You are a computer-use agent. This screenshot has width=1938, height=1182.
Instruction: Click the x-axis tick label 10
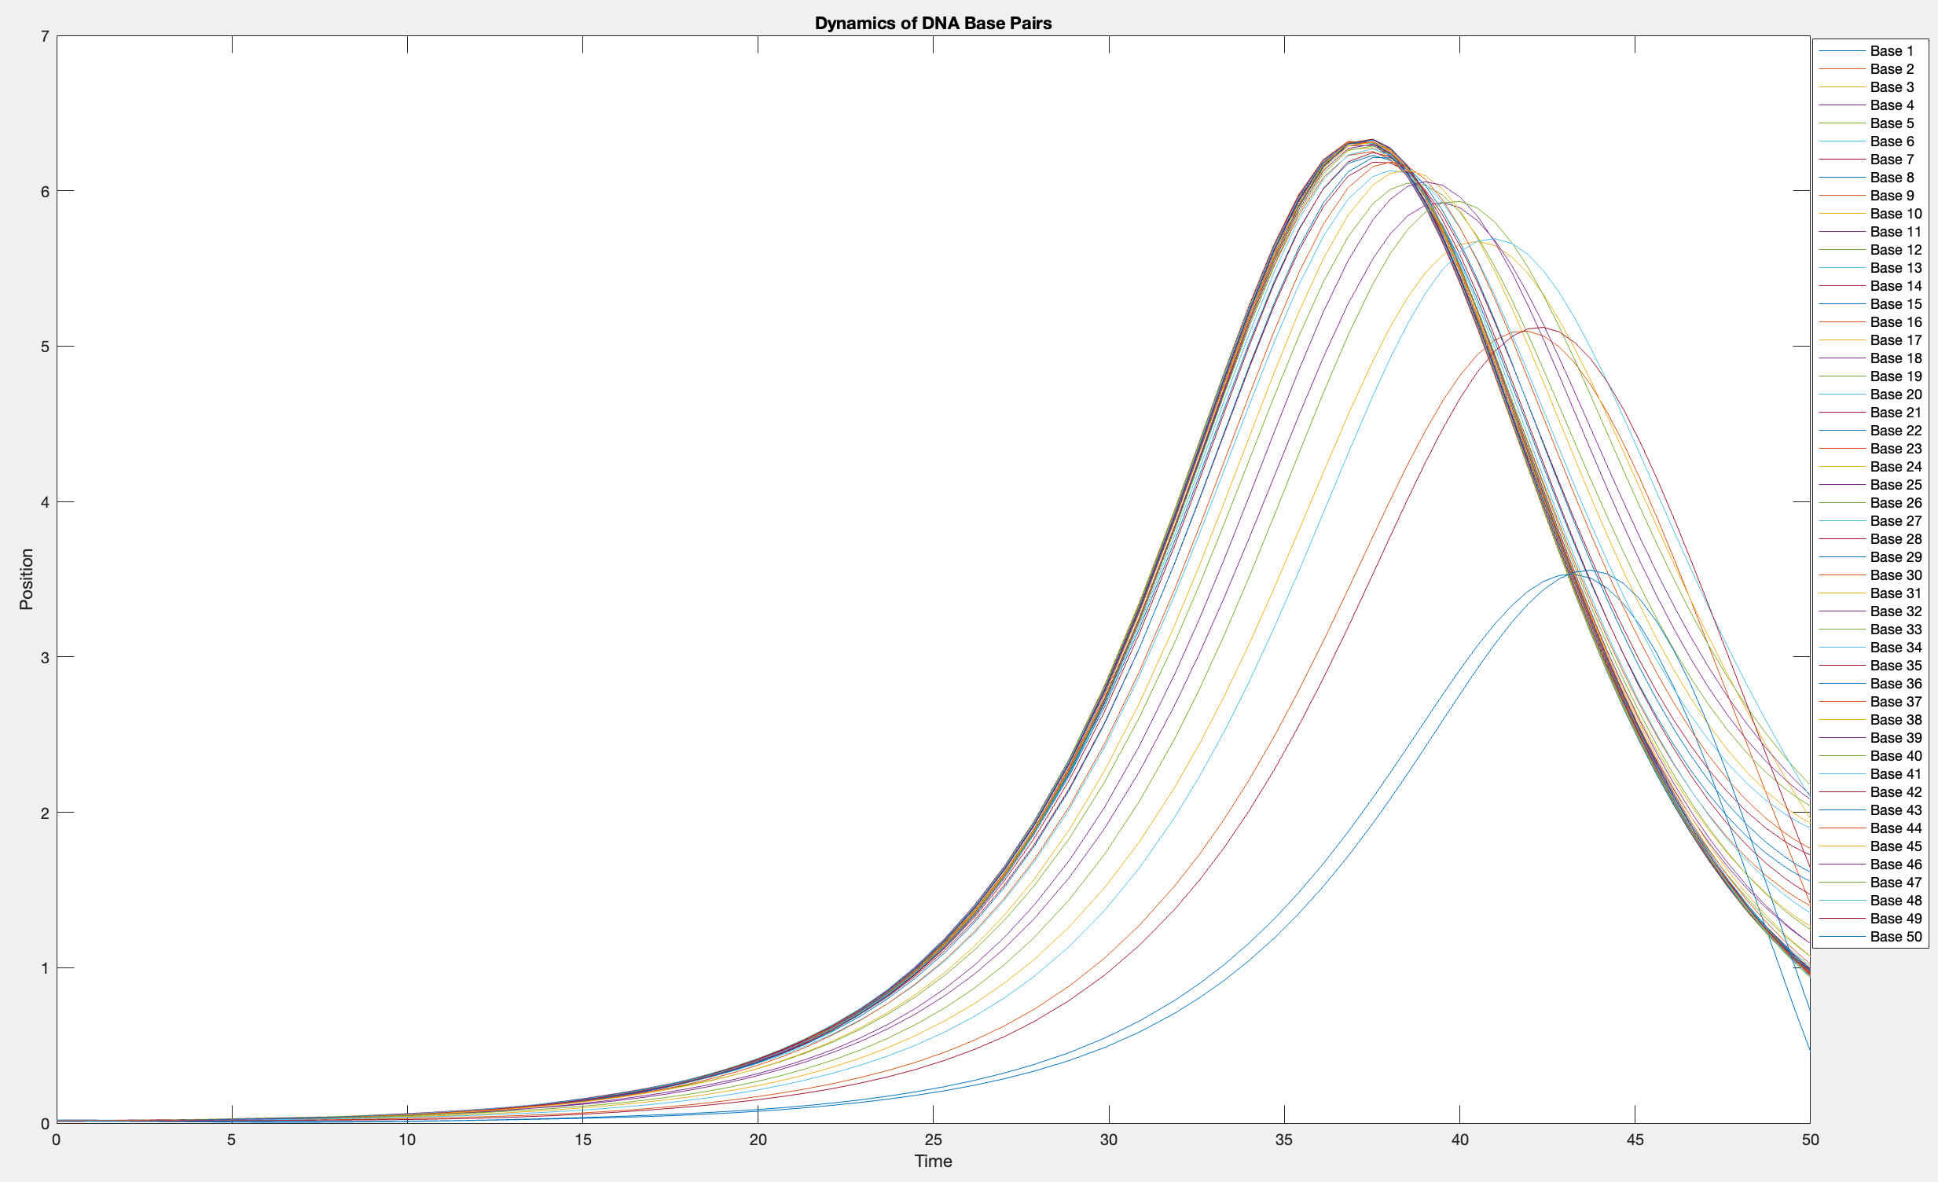tap(406, 1140)
